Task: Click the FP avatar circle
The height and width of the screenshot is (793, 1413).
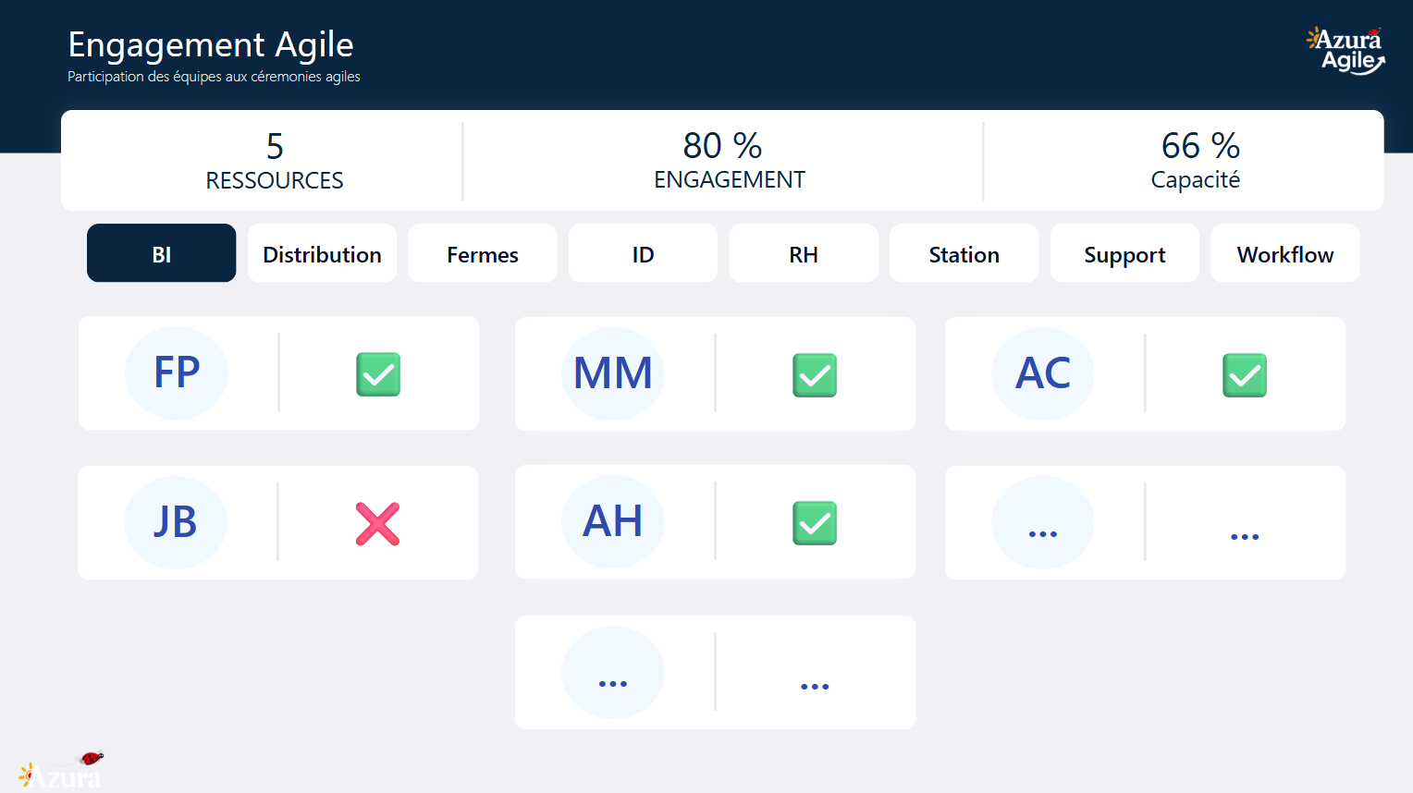Action: [176, 372]
